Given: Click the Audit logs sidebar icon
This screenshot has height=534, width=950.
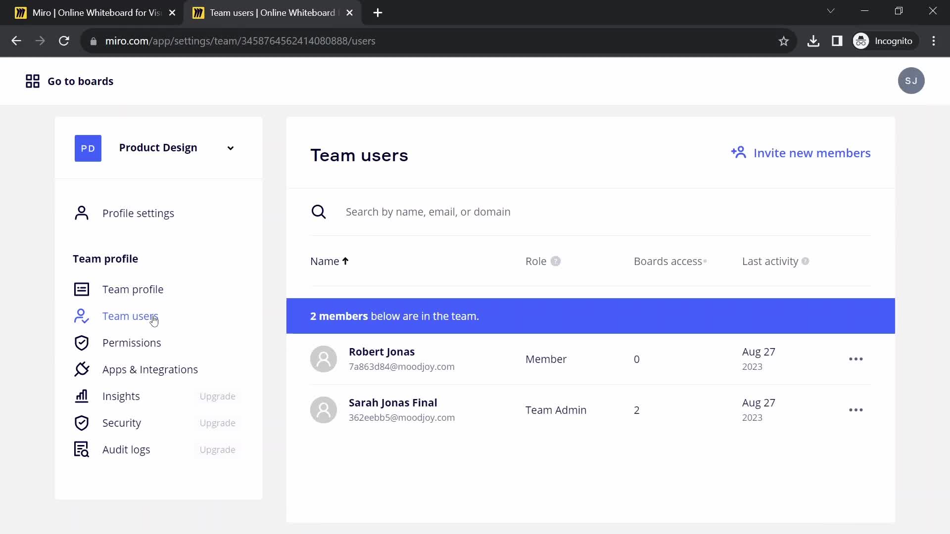Looking at the screenshot, I should tap(82, 449).
